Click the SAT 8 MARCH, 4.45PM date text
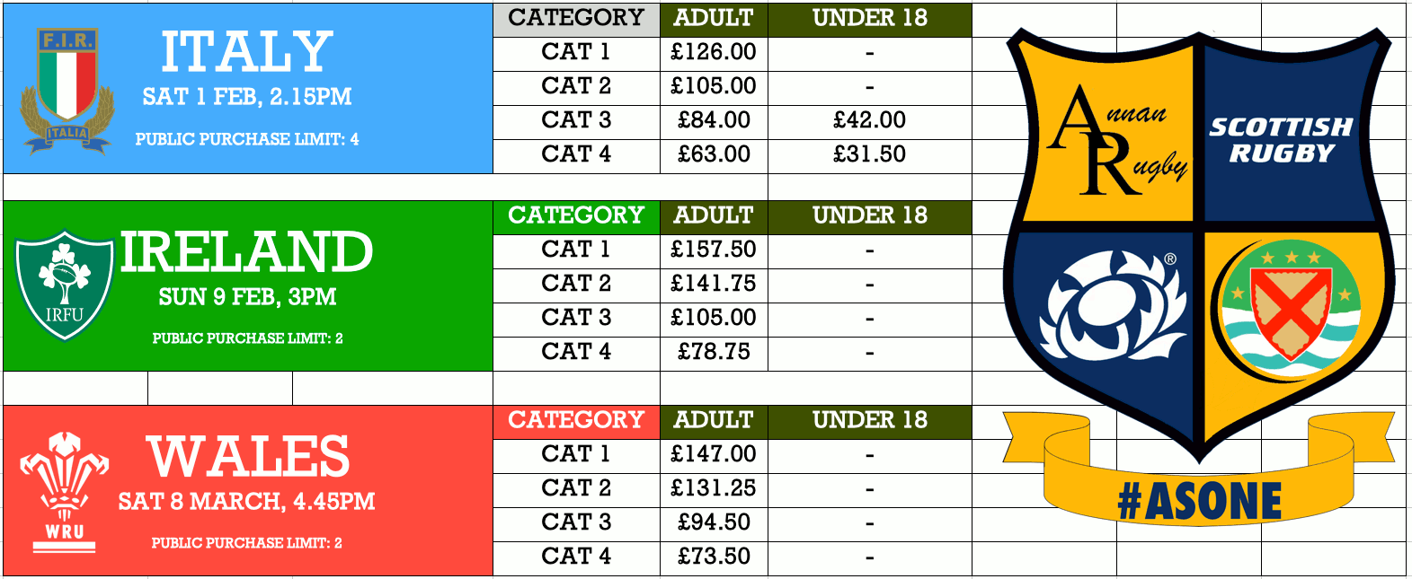 246,502
